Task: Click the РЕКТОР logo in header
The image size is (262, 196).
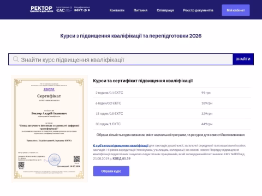Action: pyautogui.click(x=41, y=9)
